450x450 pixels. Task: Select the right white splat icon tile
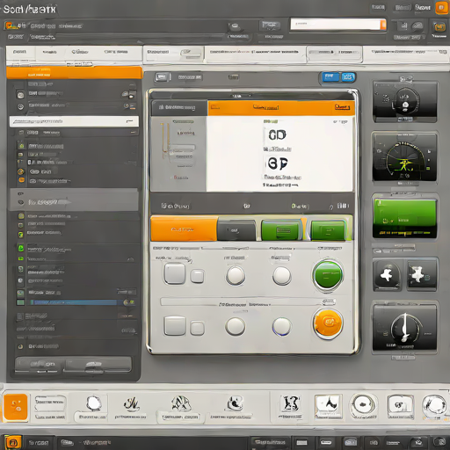pos(421,274)
